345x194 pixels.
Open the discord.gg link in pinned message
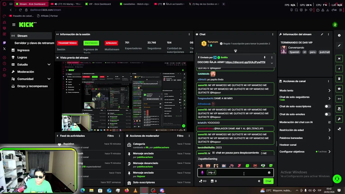tap(245, 62)
